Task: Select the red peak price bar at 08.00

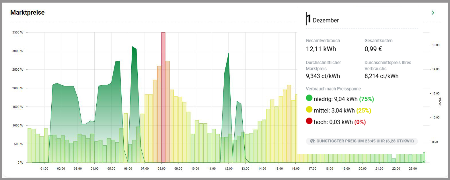Action: click(x=163, y=97)
